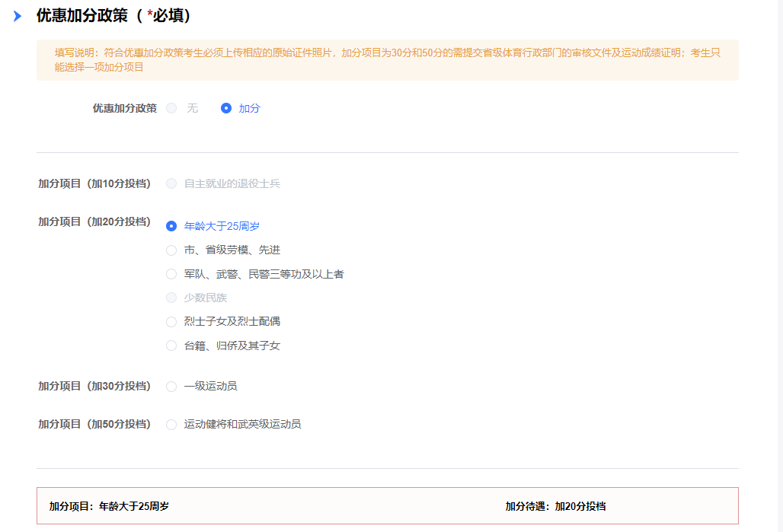Select 年龄大于25周岁 radio button
The height and width of the screenshot is (532, 783).
[171, 226]
